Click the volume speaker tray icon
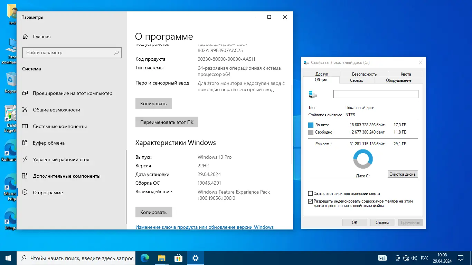 414,258
